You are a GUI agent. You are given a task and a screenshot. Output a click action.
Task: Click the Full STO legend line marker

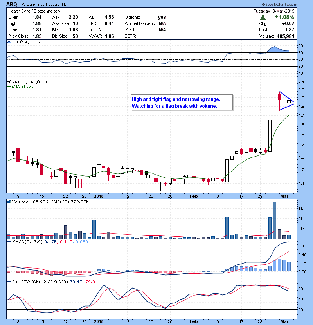click(9, 282)
